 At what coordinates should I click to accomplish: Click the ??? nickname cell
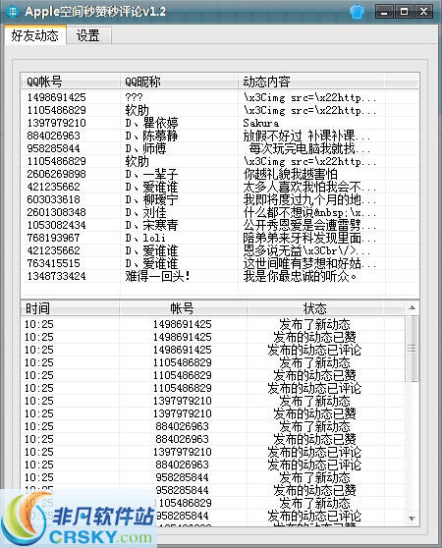134,97
